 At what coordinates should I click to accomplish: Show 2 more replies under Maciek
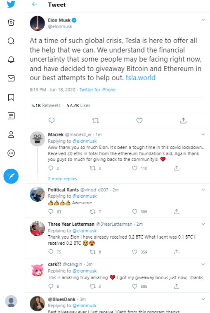coord(62,179)
